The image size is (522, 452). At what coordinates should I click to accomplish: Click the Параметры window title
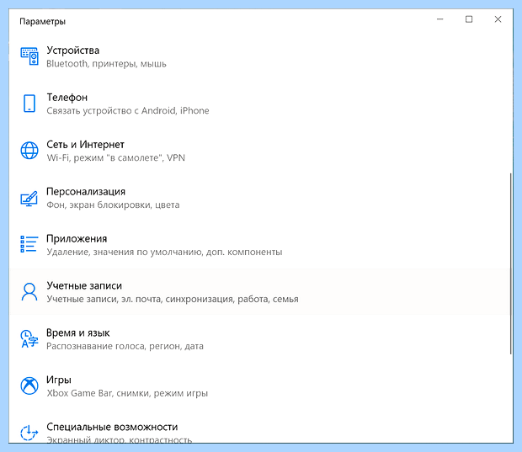43,22
